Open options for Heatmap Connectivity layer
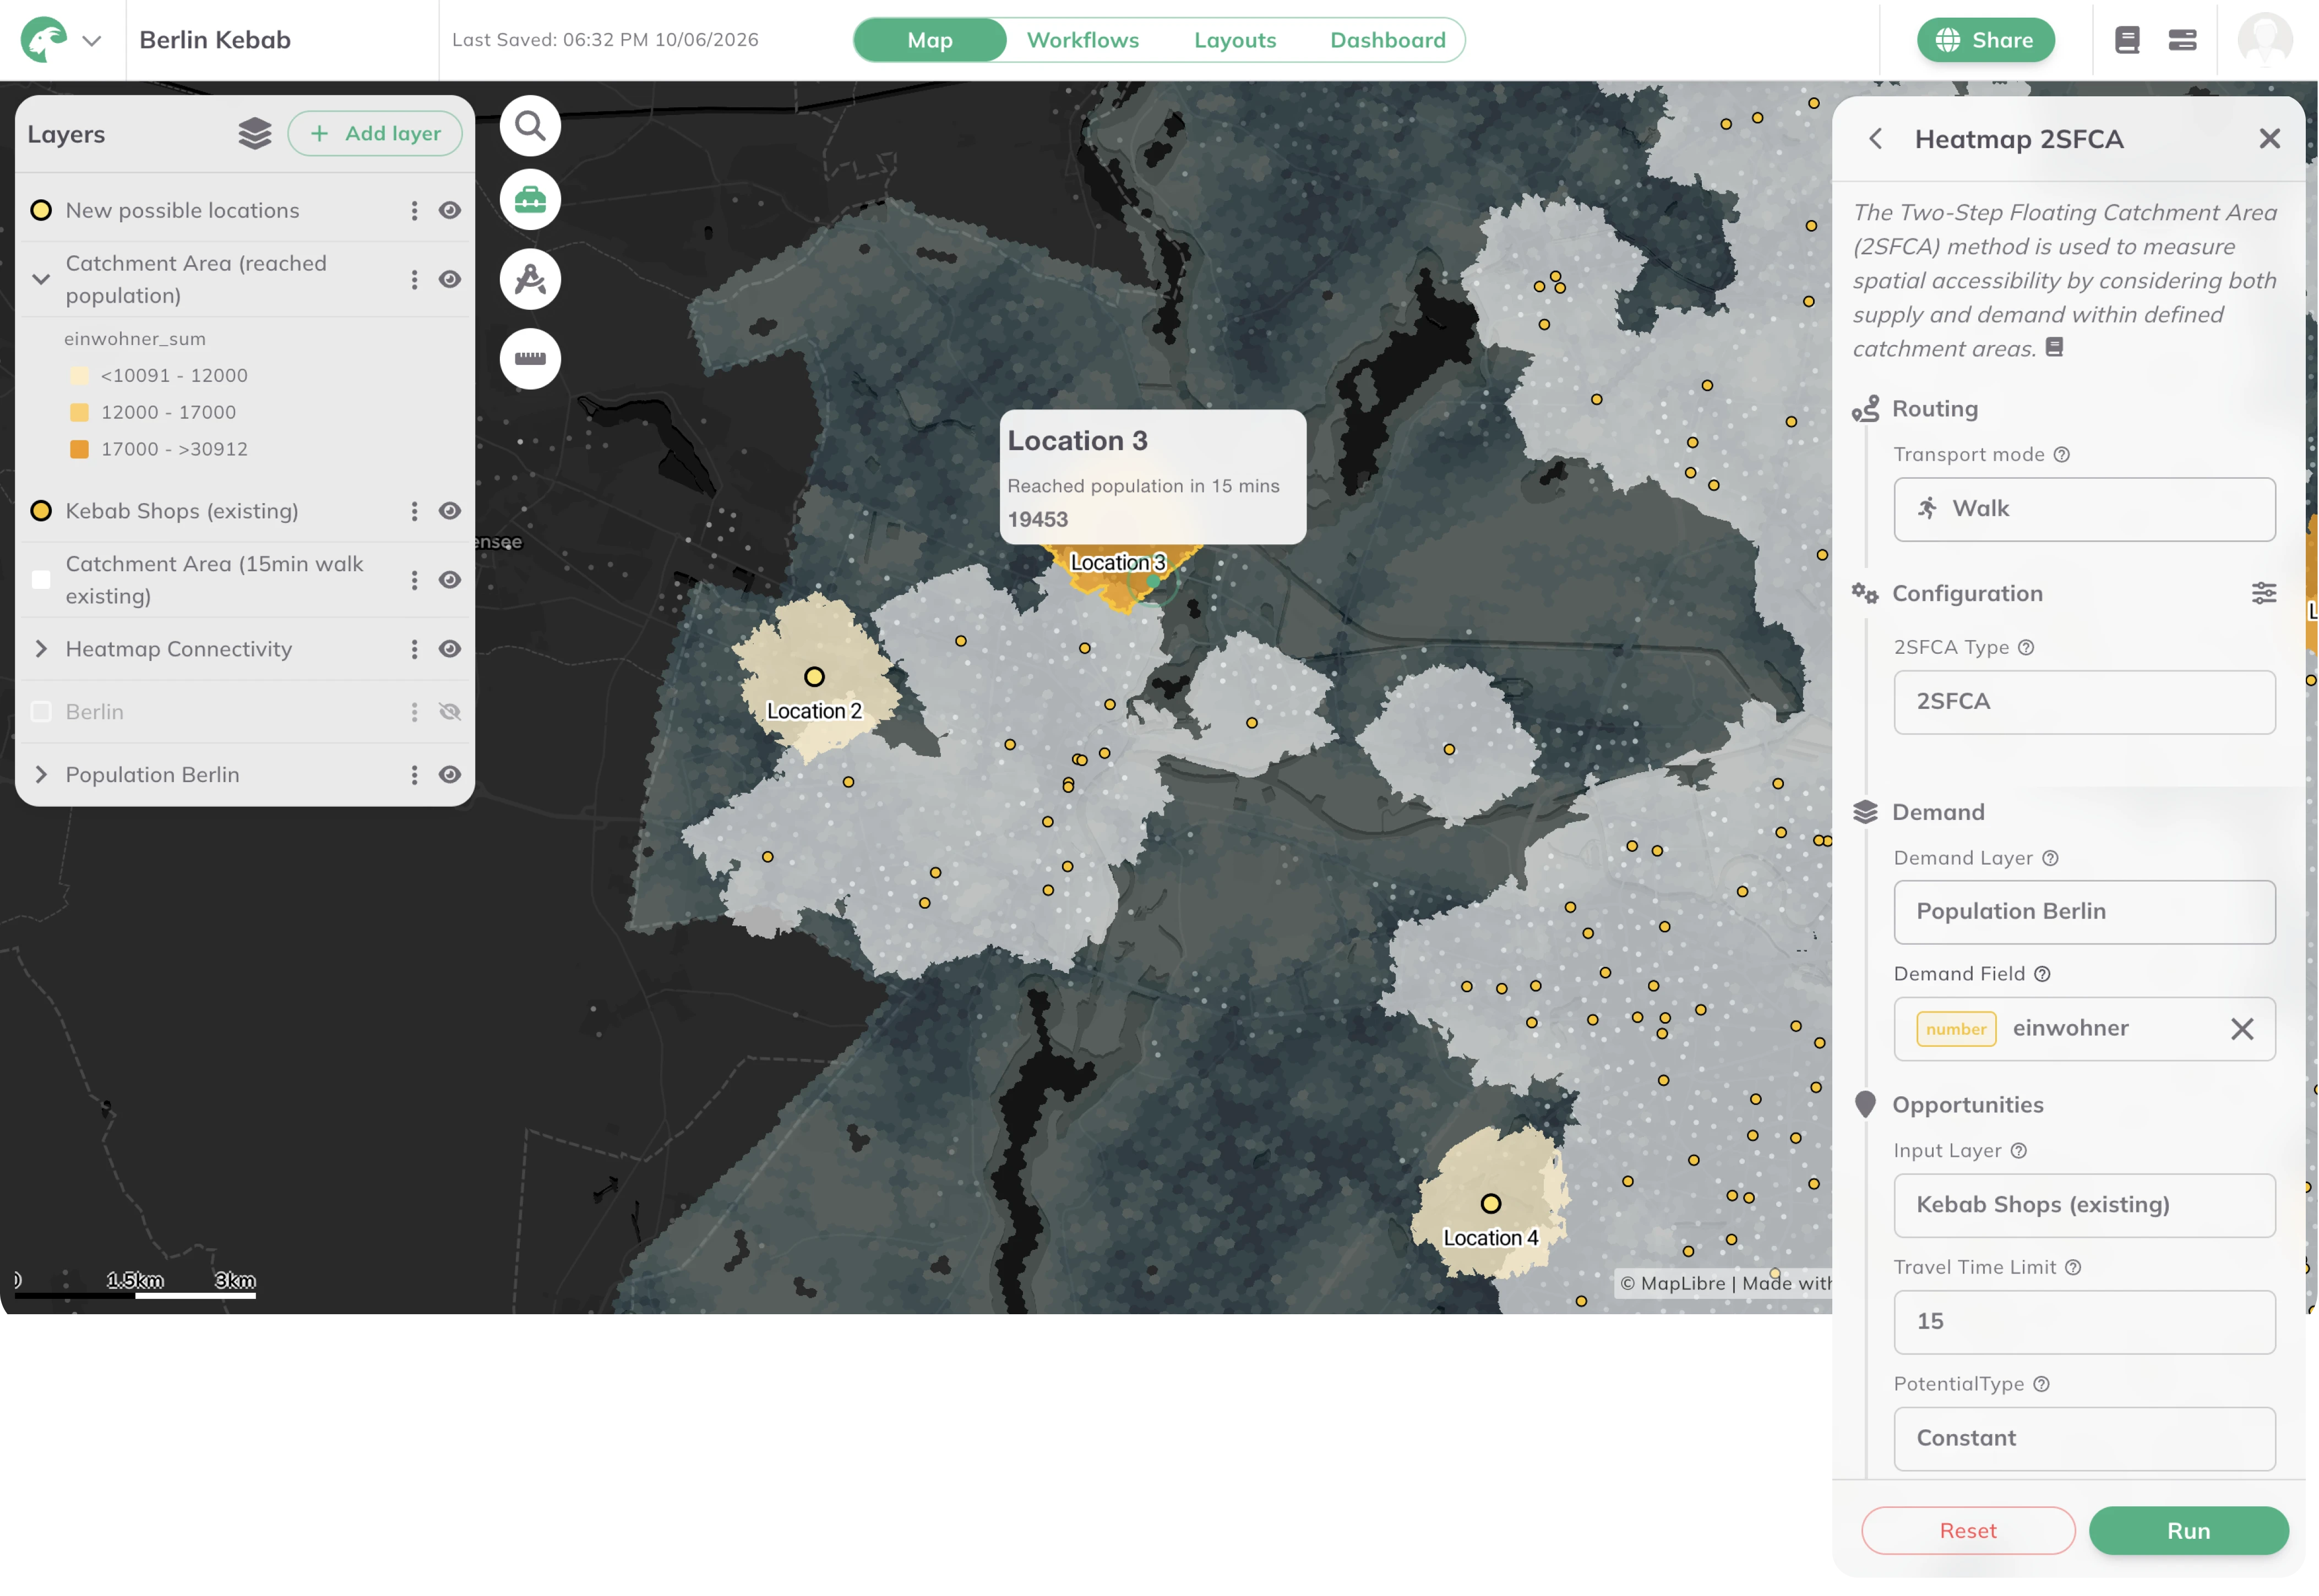Viewport: 2319px width, 1596px height. (x=414, y=650)
